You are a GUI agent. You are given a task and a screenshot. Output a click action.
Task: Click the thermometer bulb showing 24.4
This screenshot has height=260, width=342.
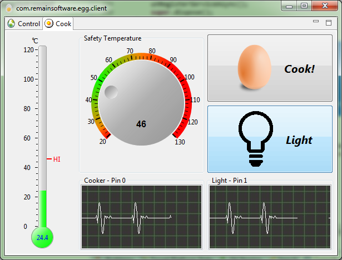point(42,237)
